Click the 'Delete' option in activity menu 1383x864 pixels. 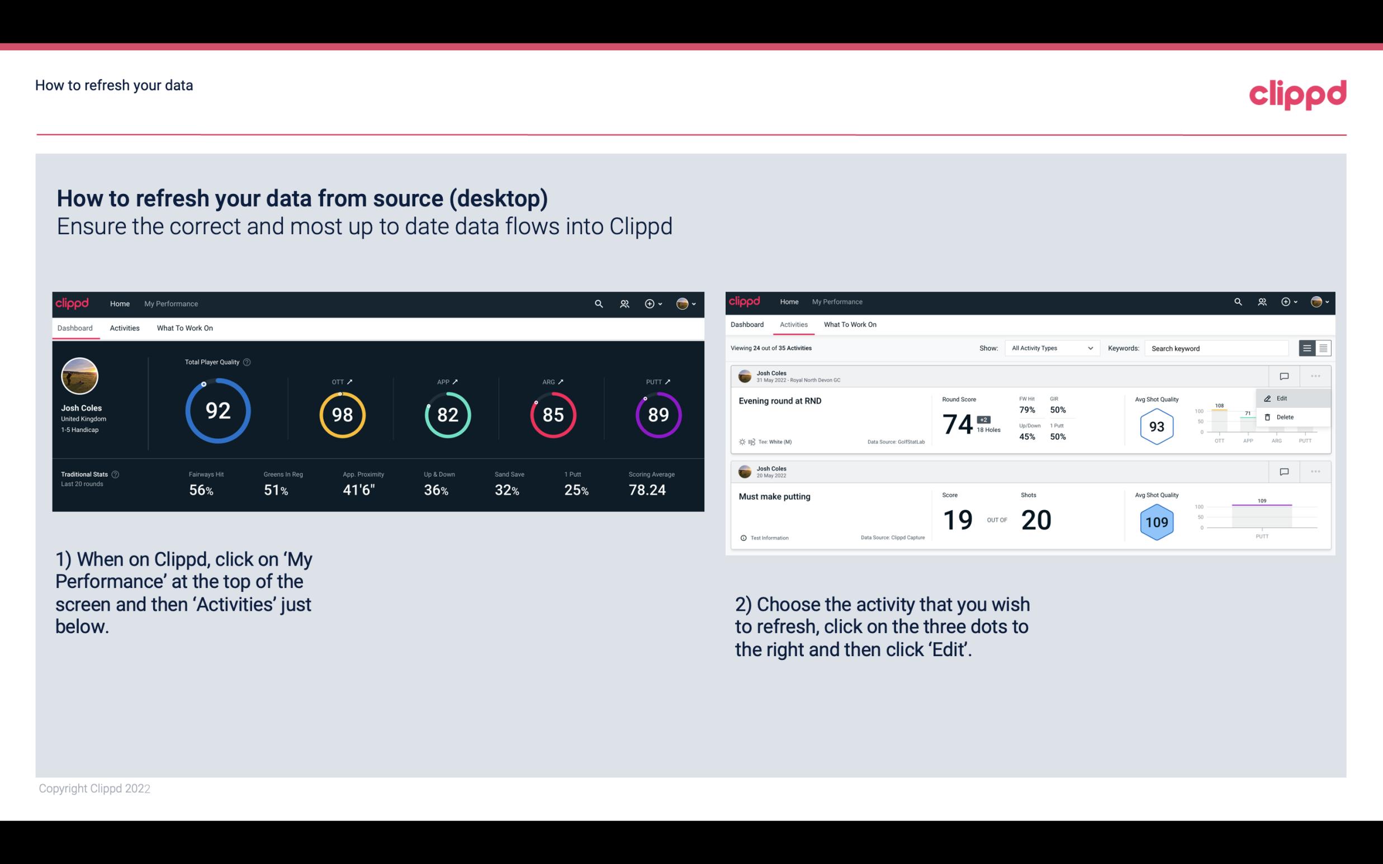click(x=1285, y=417)
